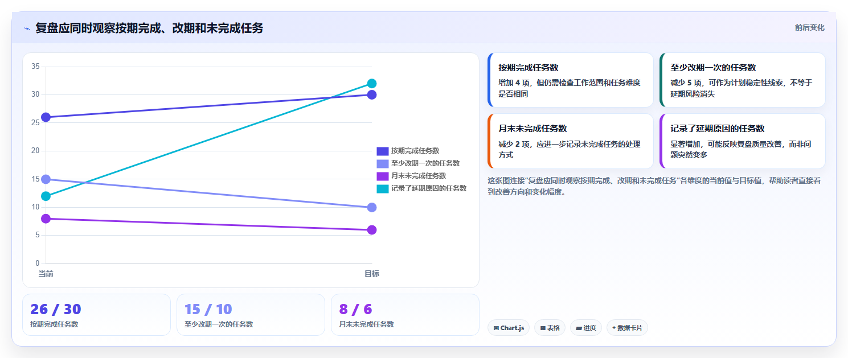
Task: Toggle 月末未完成任务数 legend color box
Action: coord(382,176)
